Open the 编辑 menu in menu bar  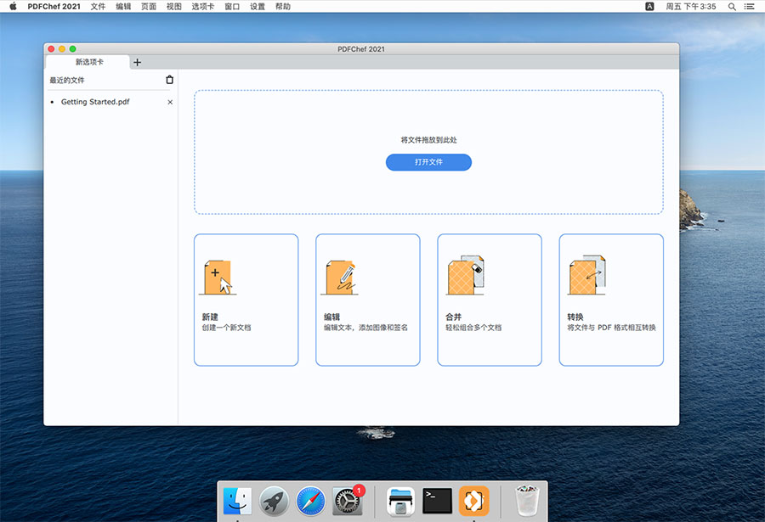123,6
